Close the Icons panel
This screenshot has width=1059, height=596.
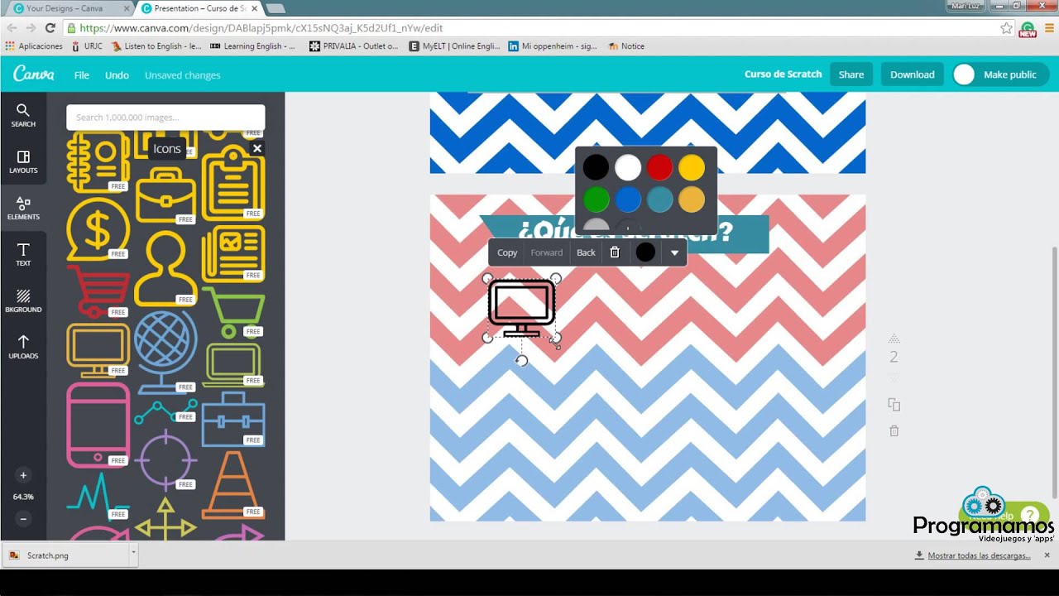click(257, 148)
